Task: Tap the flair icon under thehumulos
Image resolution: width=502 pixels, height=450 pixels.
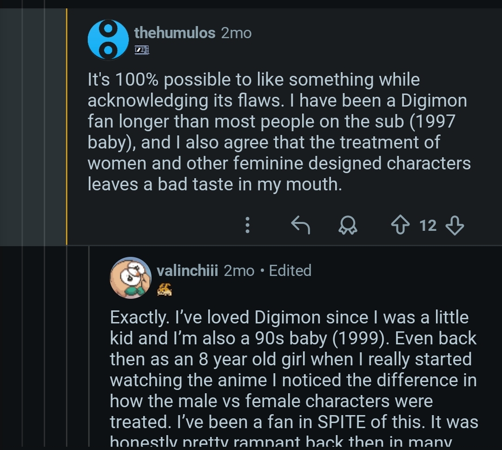Action: [142, 50]
